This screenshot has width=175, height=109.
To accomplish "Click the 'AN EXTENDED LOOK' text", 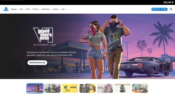I will [44, 45].
